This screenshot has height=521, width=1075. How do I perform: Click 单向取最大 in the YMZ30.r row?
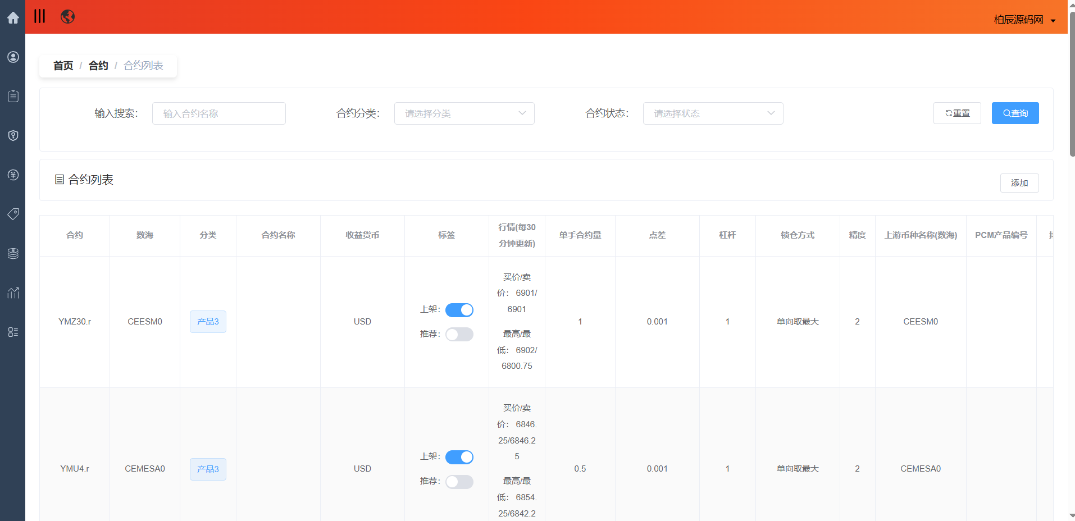(x=798, y=322)
